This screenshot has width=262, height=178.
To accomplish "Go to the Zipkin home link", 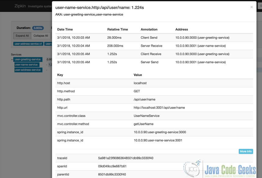I will tap(20, 6).
